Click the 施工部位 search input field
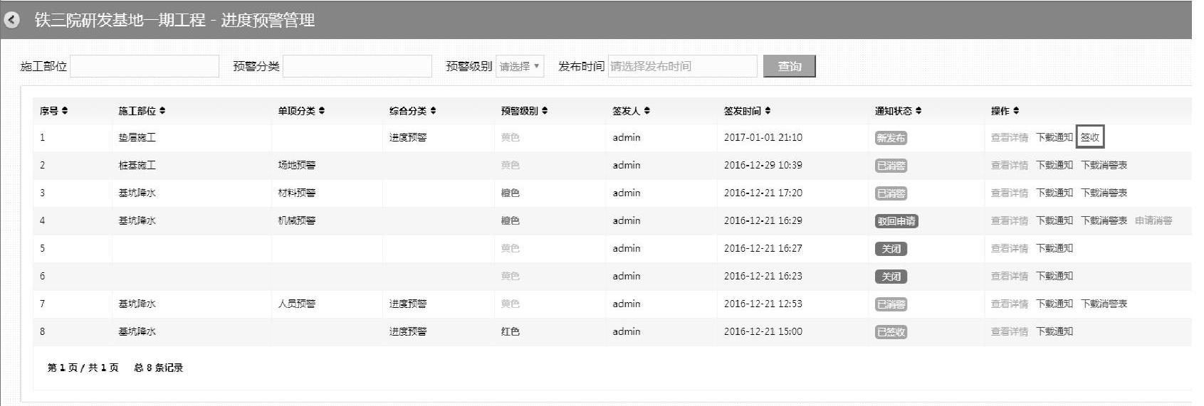Viewport: 1204px width, 406px height. (x=145, y=66)
